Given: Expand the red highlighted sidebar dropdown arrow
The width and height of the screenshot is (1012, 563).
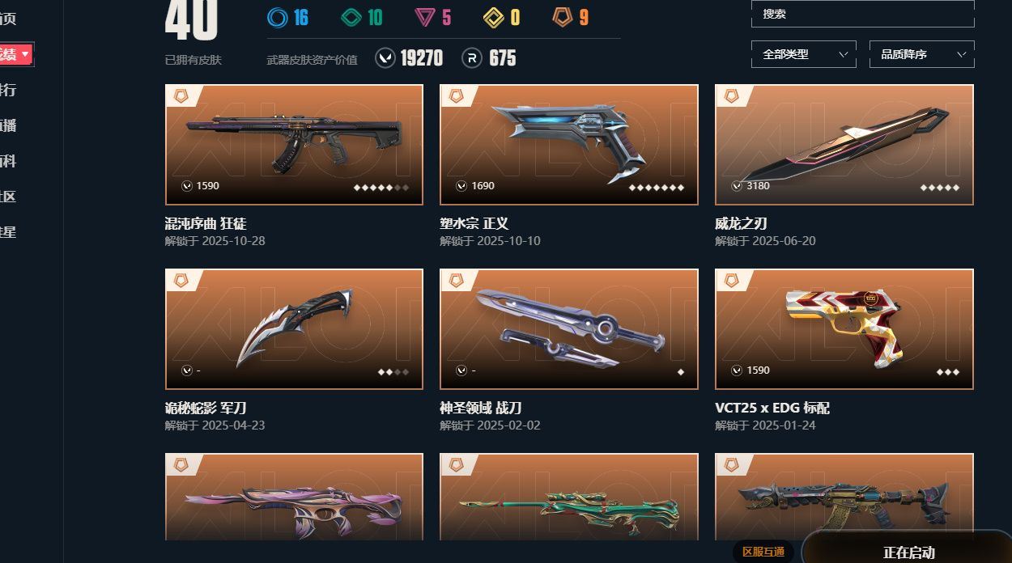Looking at the screenshot, I should (x=26, y=54).
